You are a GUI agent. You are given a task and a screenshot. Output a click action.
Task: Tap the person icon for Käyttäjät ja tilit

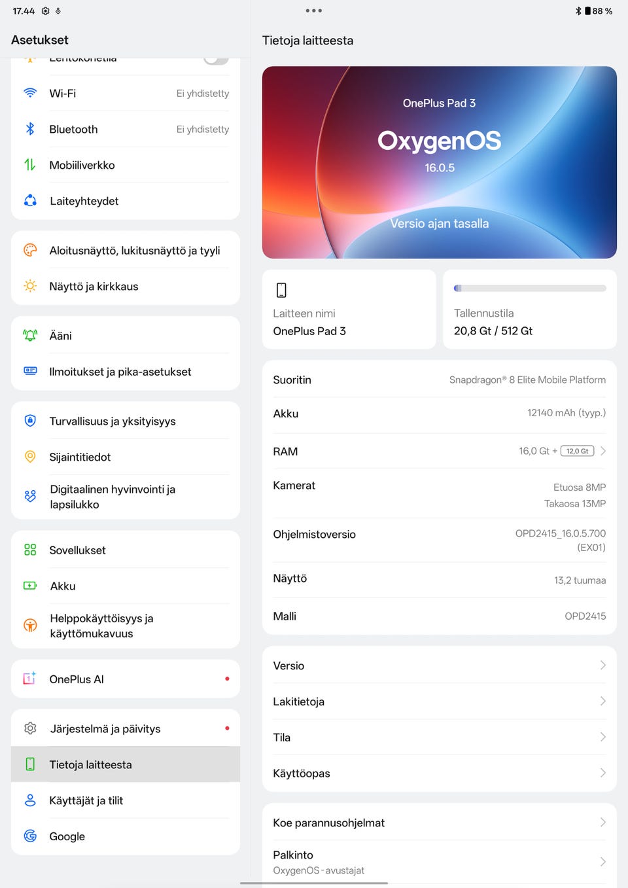pyautogui.click(x=30, y=800)
